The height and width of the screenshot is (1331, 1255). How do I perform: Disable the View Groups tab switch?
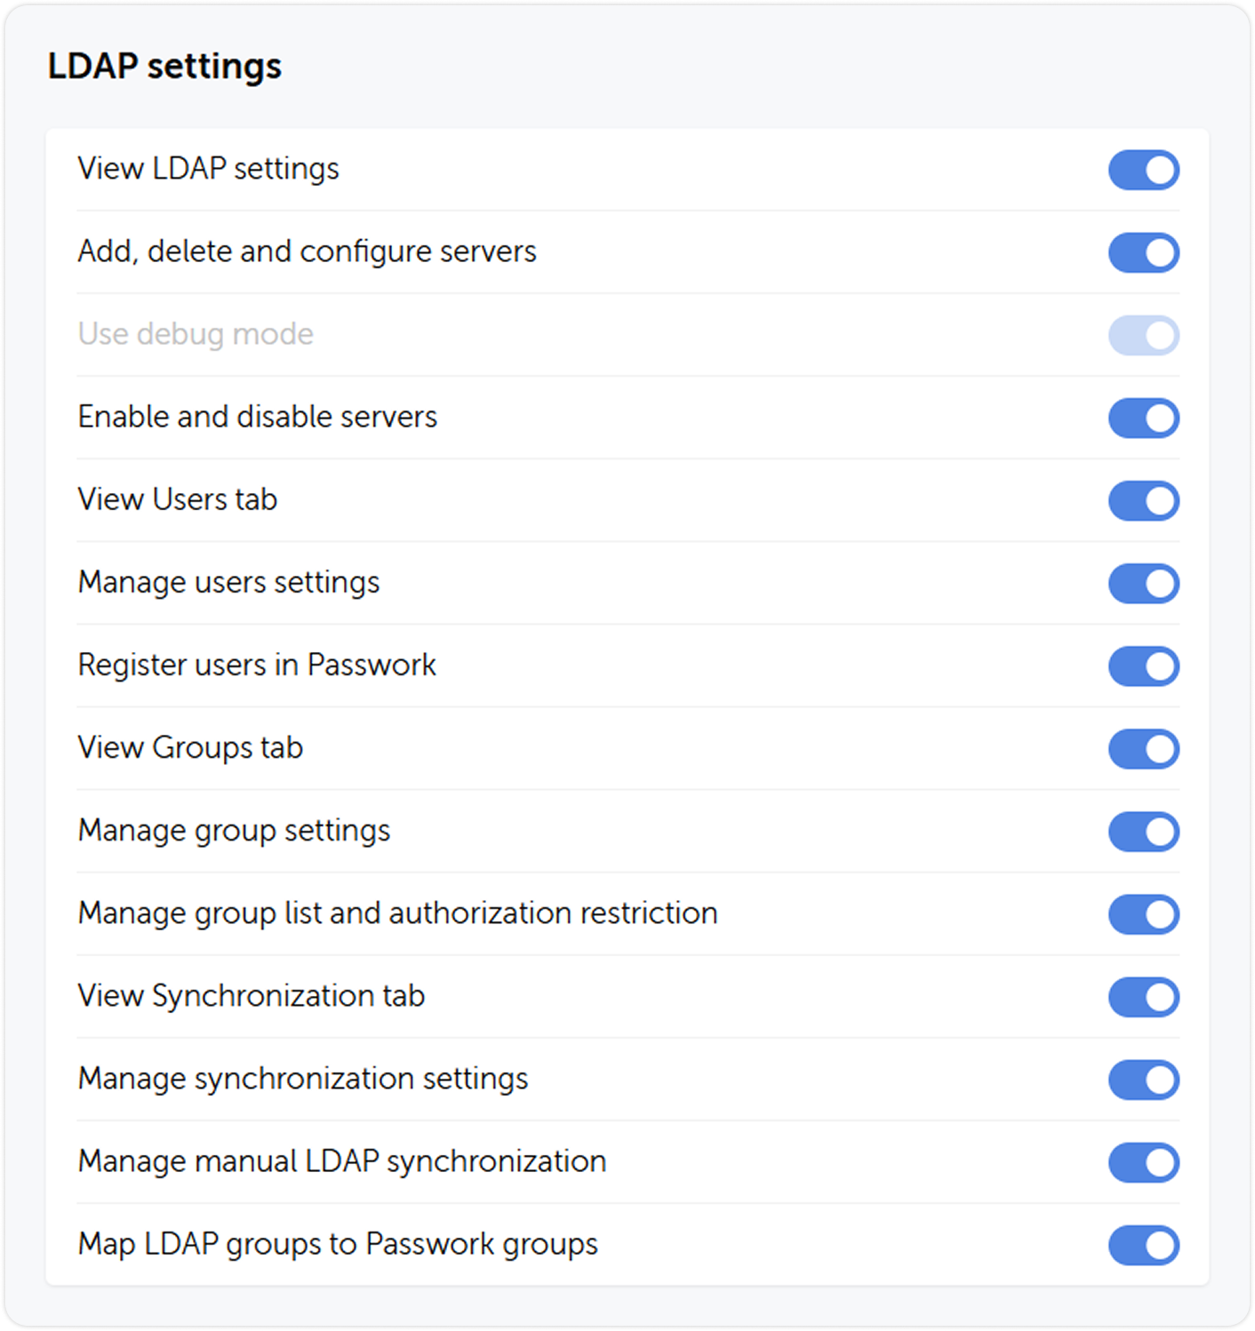[1144, 748]
